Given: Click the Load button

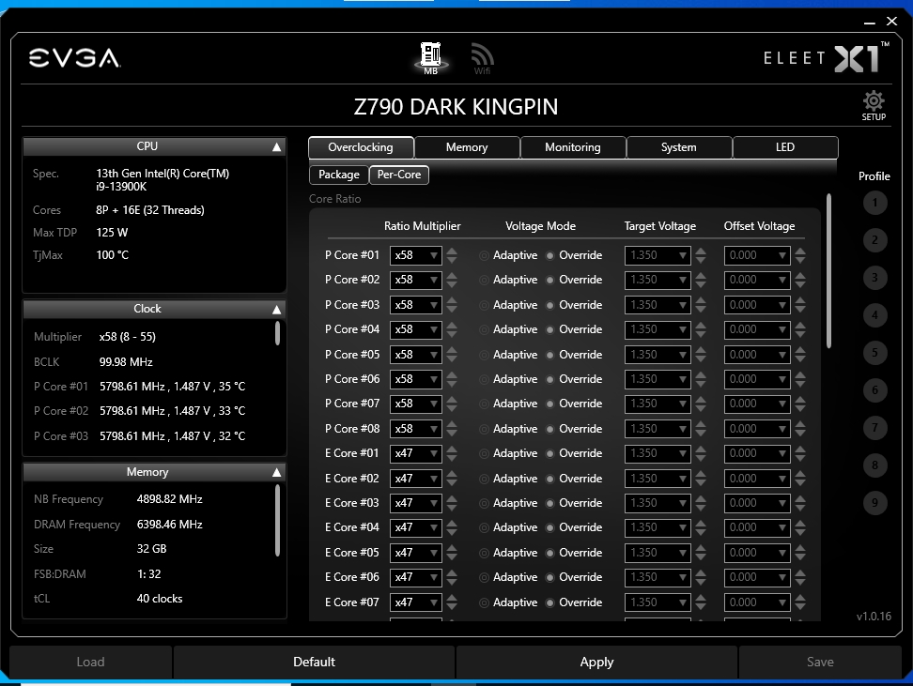Looking at the screenshot, I should (90, 662).
